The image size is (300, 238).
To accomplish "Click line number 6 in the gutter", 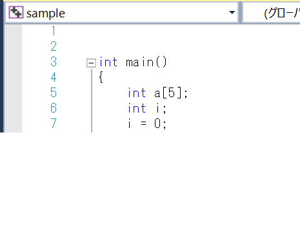I will click(54, 108).
